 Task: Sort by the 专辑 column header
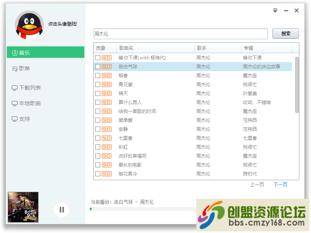click(266, 48)
